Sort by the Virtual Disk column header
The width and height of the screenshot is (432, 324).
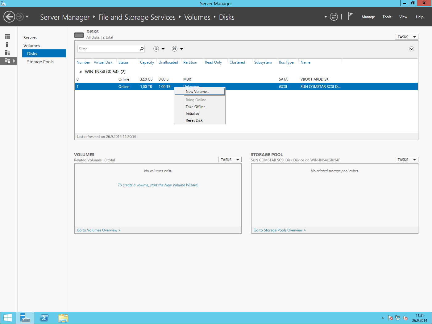pos(103,62)
